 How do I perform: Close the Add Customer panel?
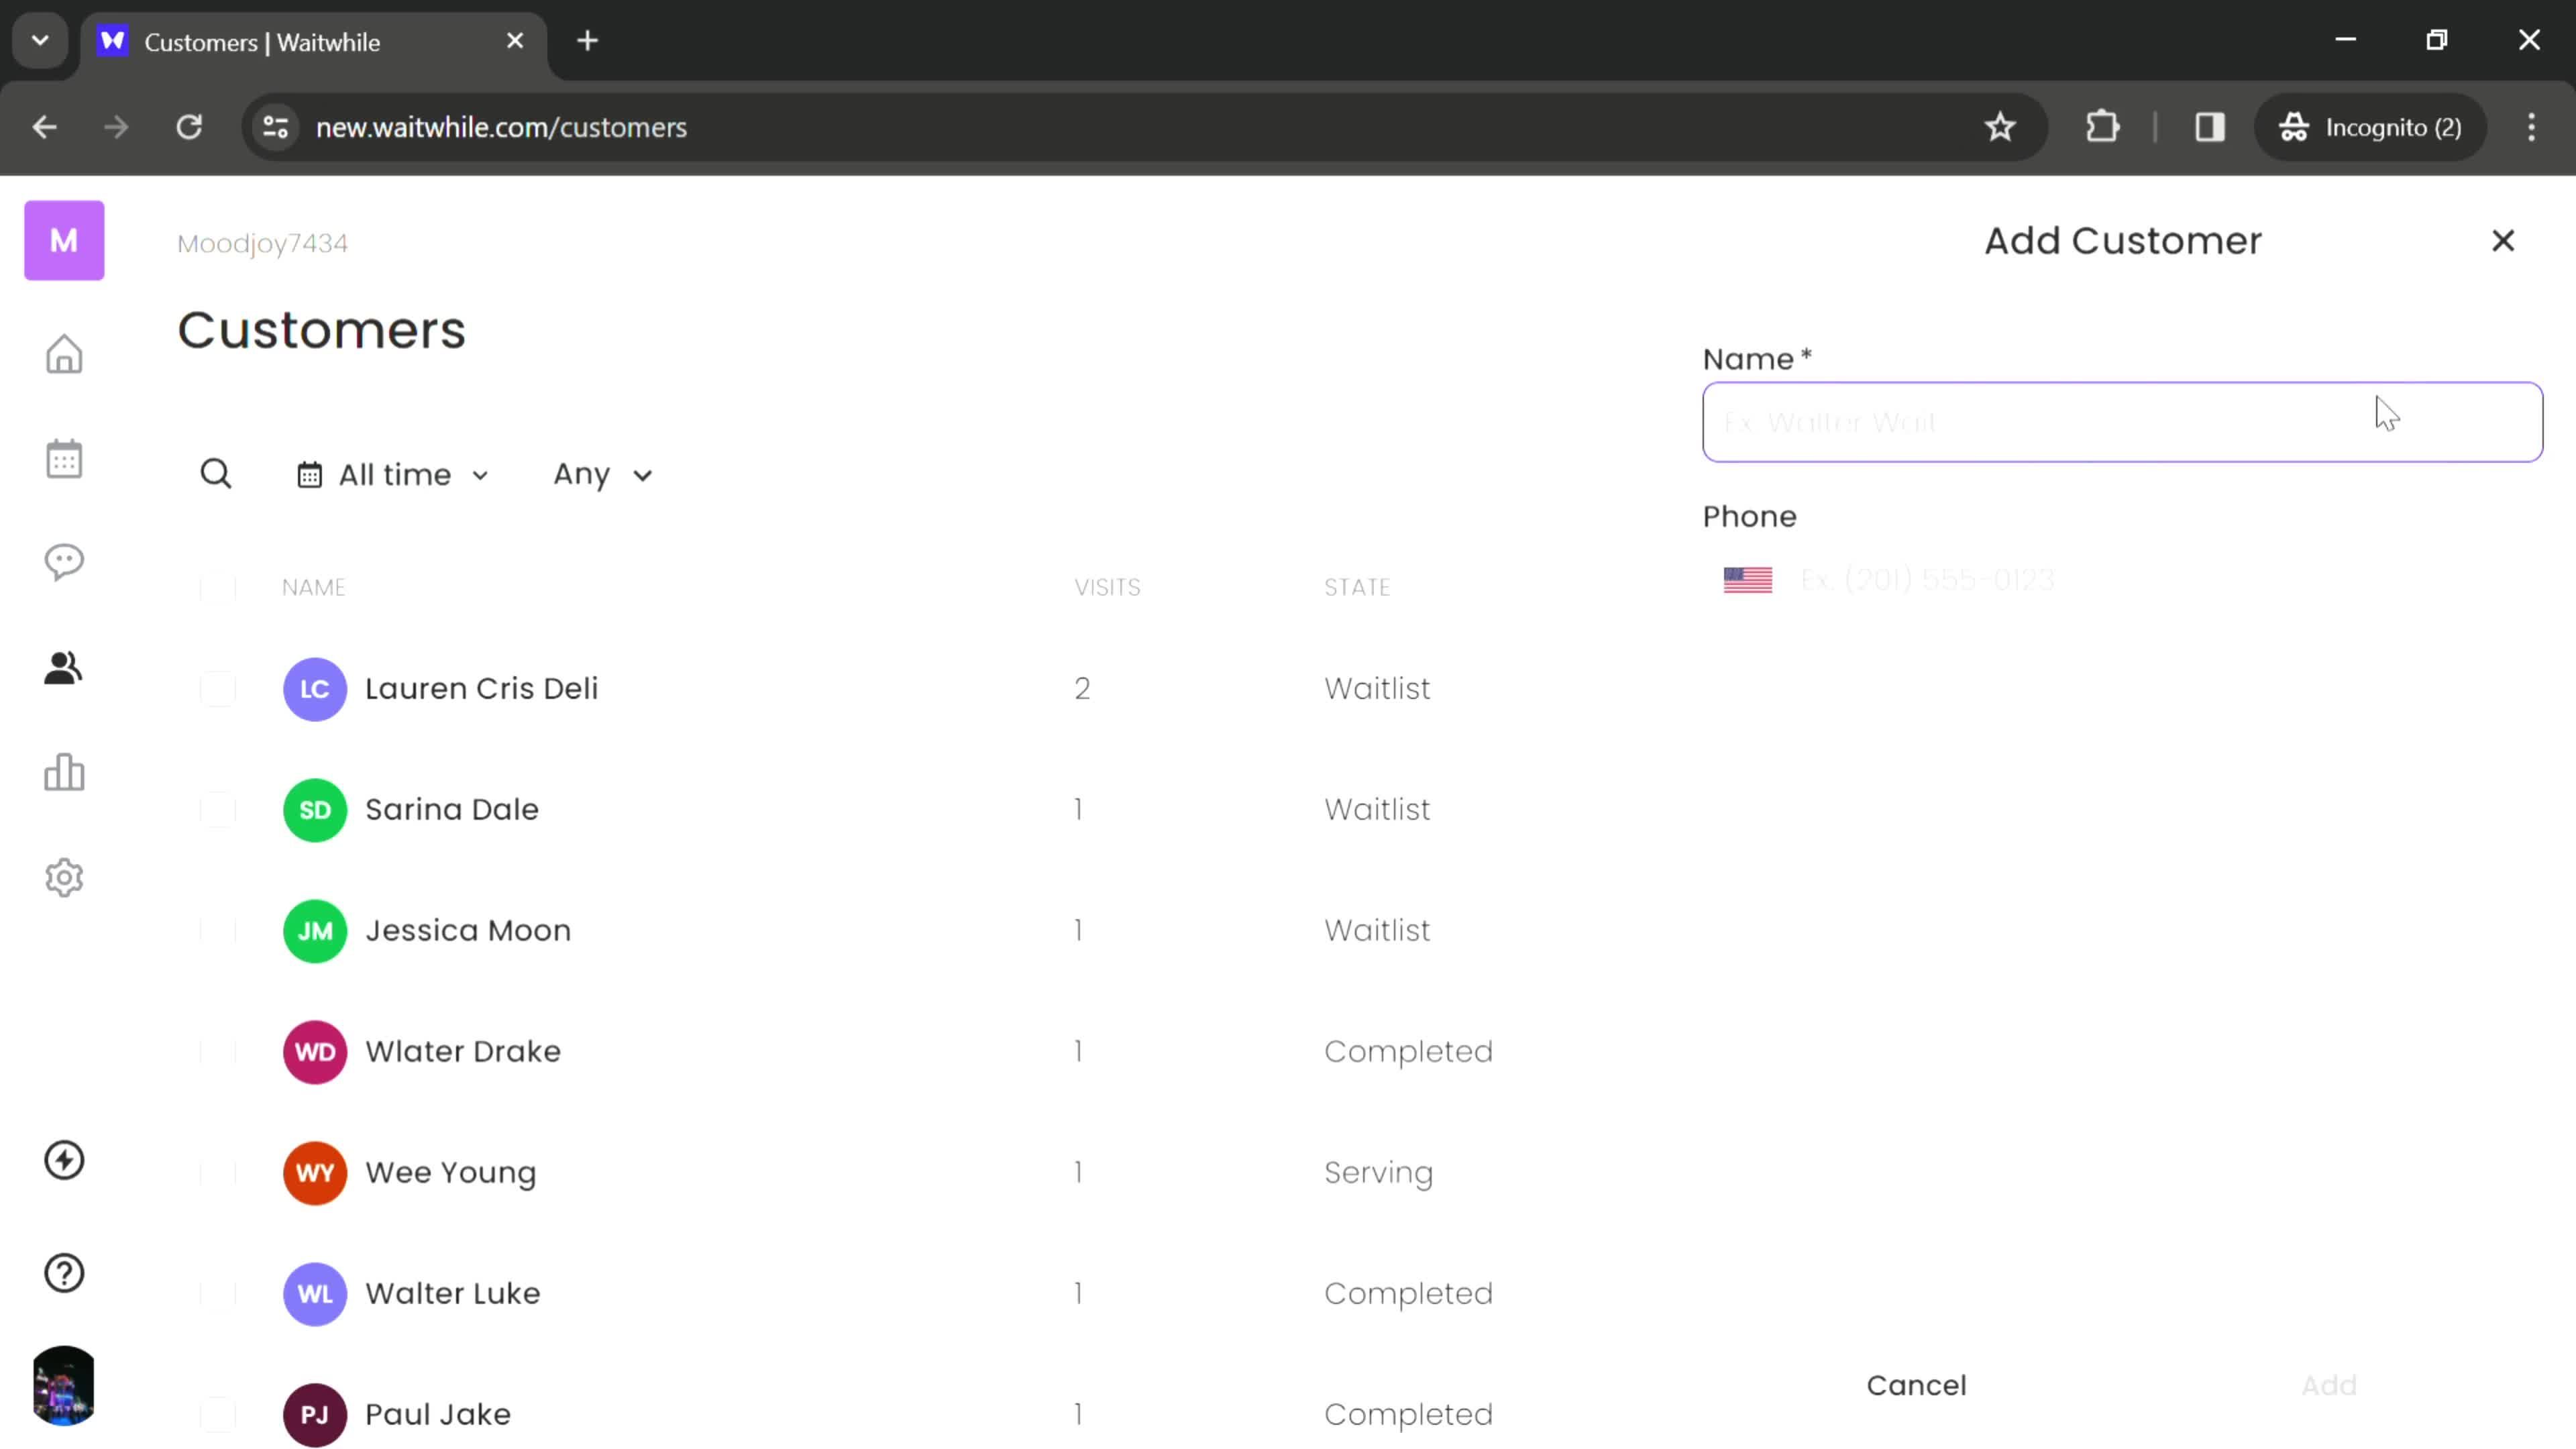(2502, 241)
